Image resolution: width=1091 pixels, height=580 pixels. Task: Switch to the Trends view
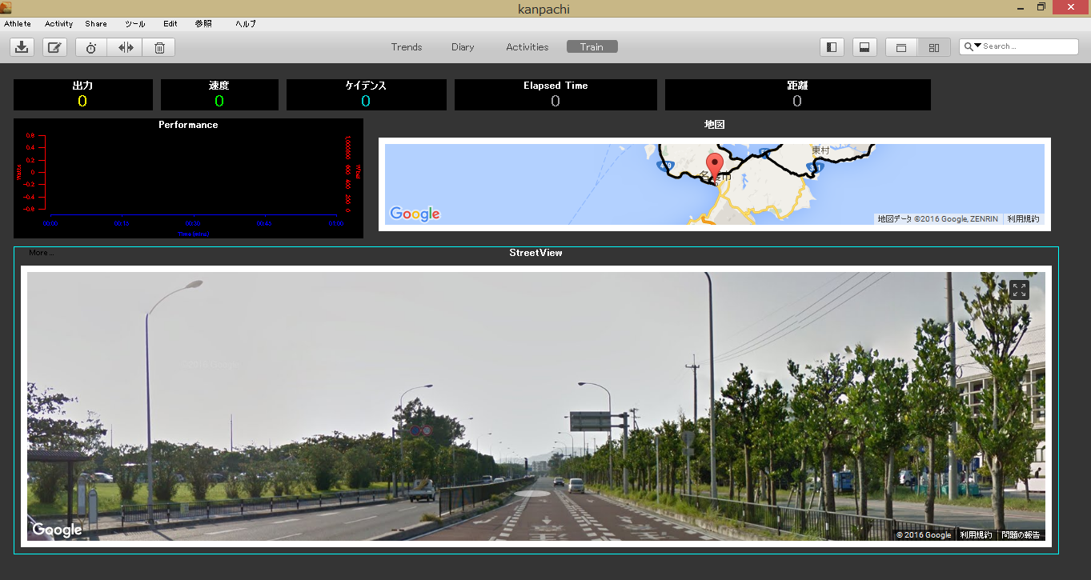point(407,47)
